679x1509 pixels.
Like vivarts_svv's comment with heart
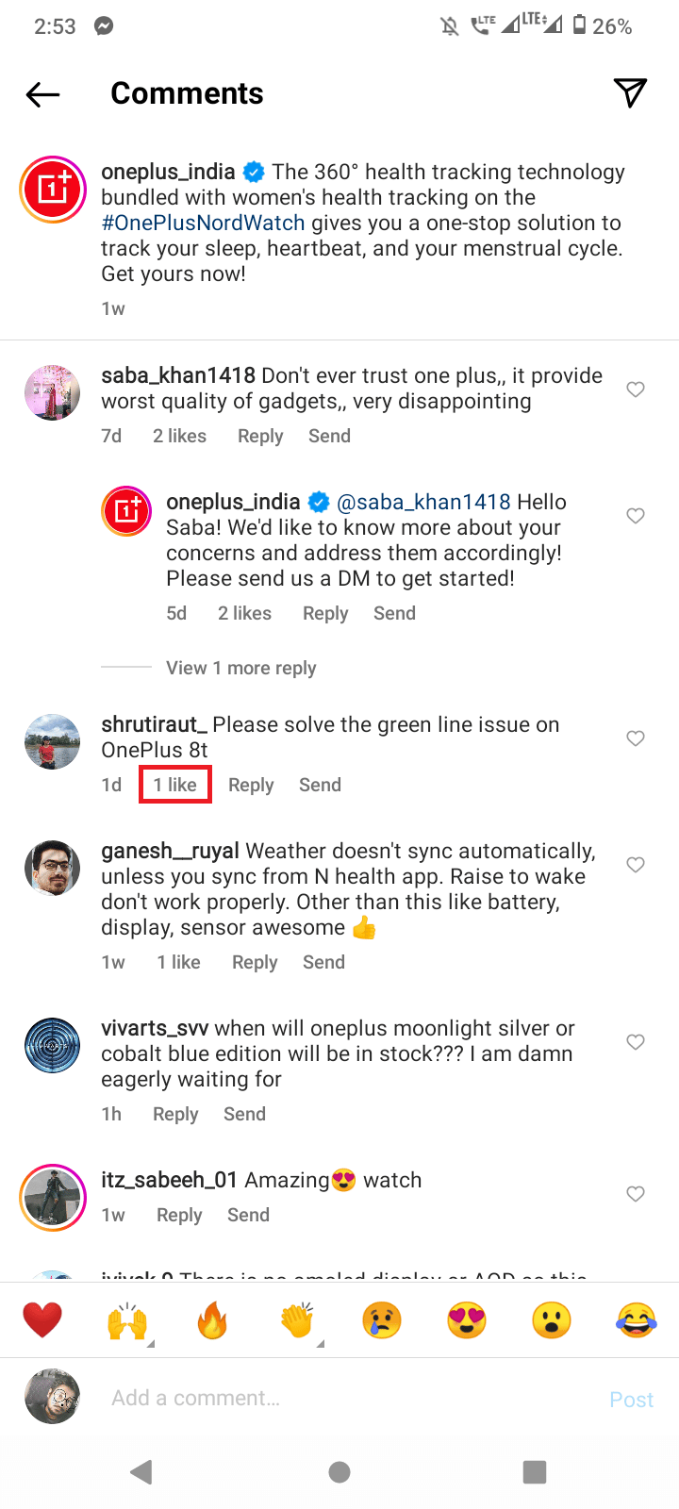tap(636, 1042)
